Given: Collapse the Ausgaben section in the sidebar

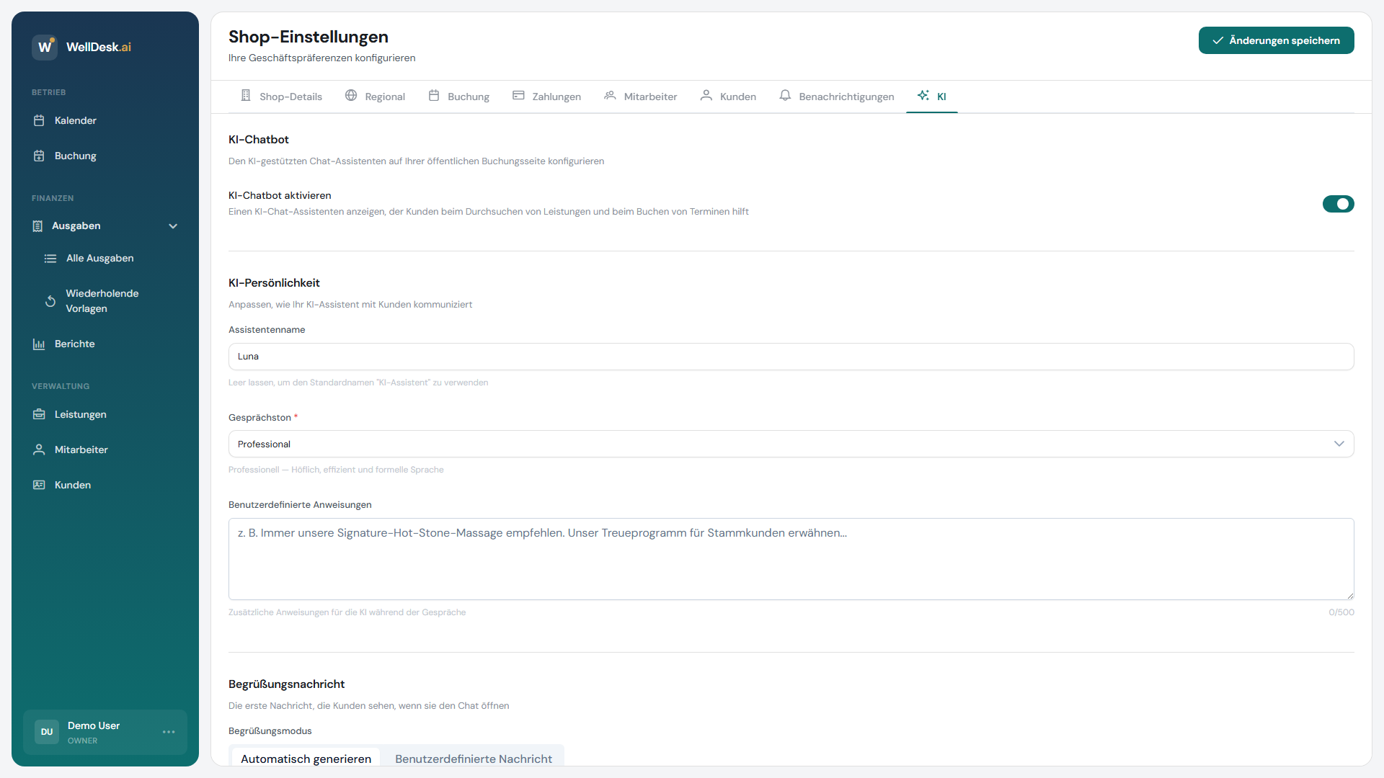Looking at the screenshot, I should 173,225.
